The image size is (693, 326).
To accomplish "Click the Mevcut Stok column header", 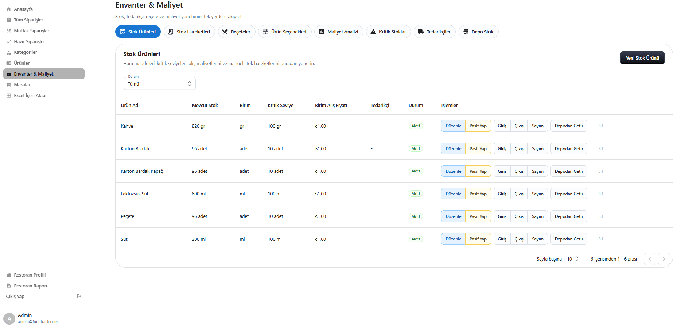I will (x=205, y=106).
